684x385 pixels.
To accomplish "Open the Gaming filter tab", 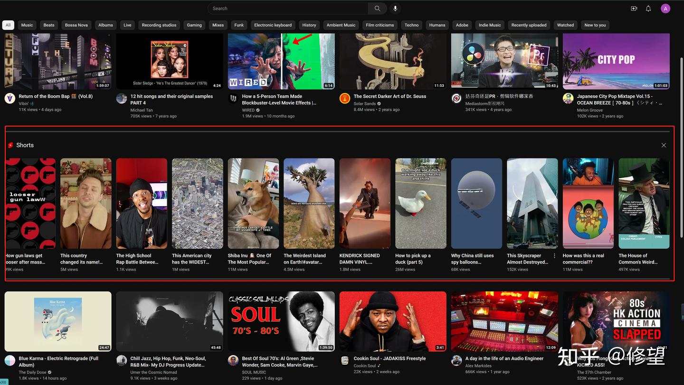I will pyautogui.click(x=194, y=25).
